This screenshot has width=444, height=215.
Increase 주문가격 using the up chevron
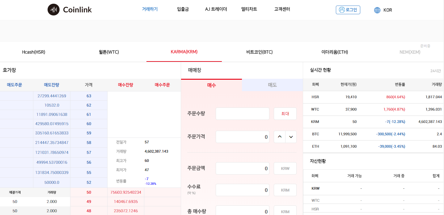pyautogui.click(x=279, y=137)
